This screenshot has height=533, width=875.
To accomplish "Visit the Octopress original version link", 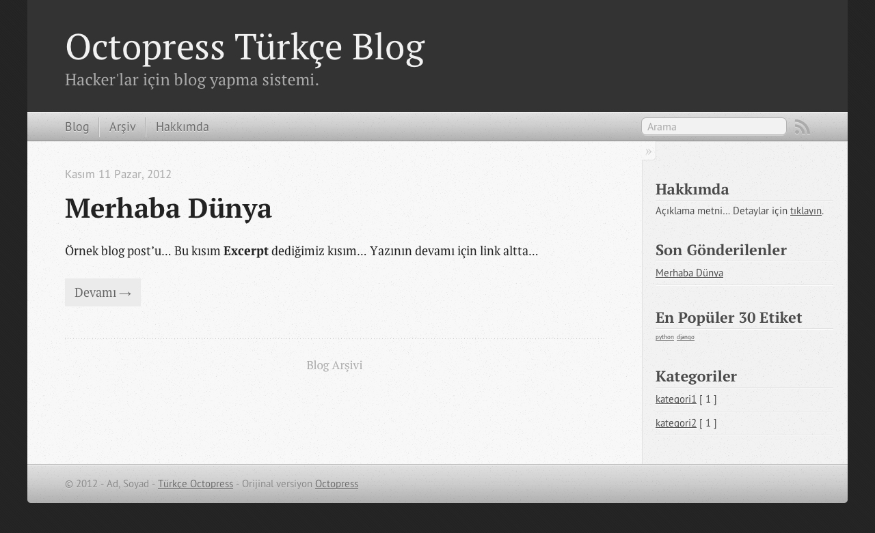I will tap(336, 484).
